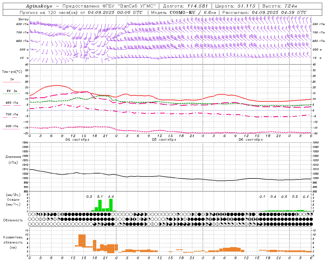Click the calculation time "Рассчитано: 04.09.2025 04:39 UTC"

pyautogui.click(x=264, y=12)
